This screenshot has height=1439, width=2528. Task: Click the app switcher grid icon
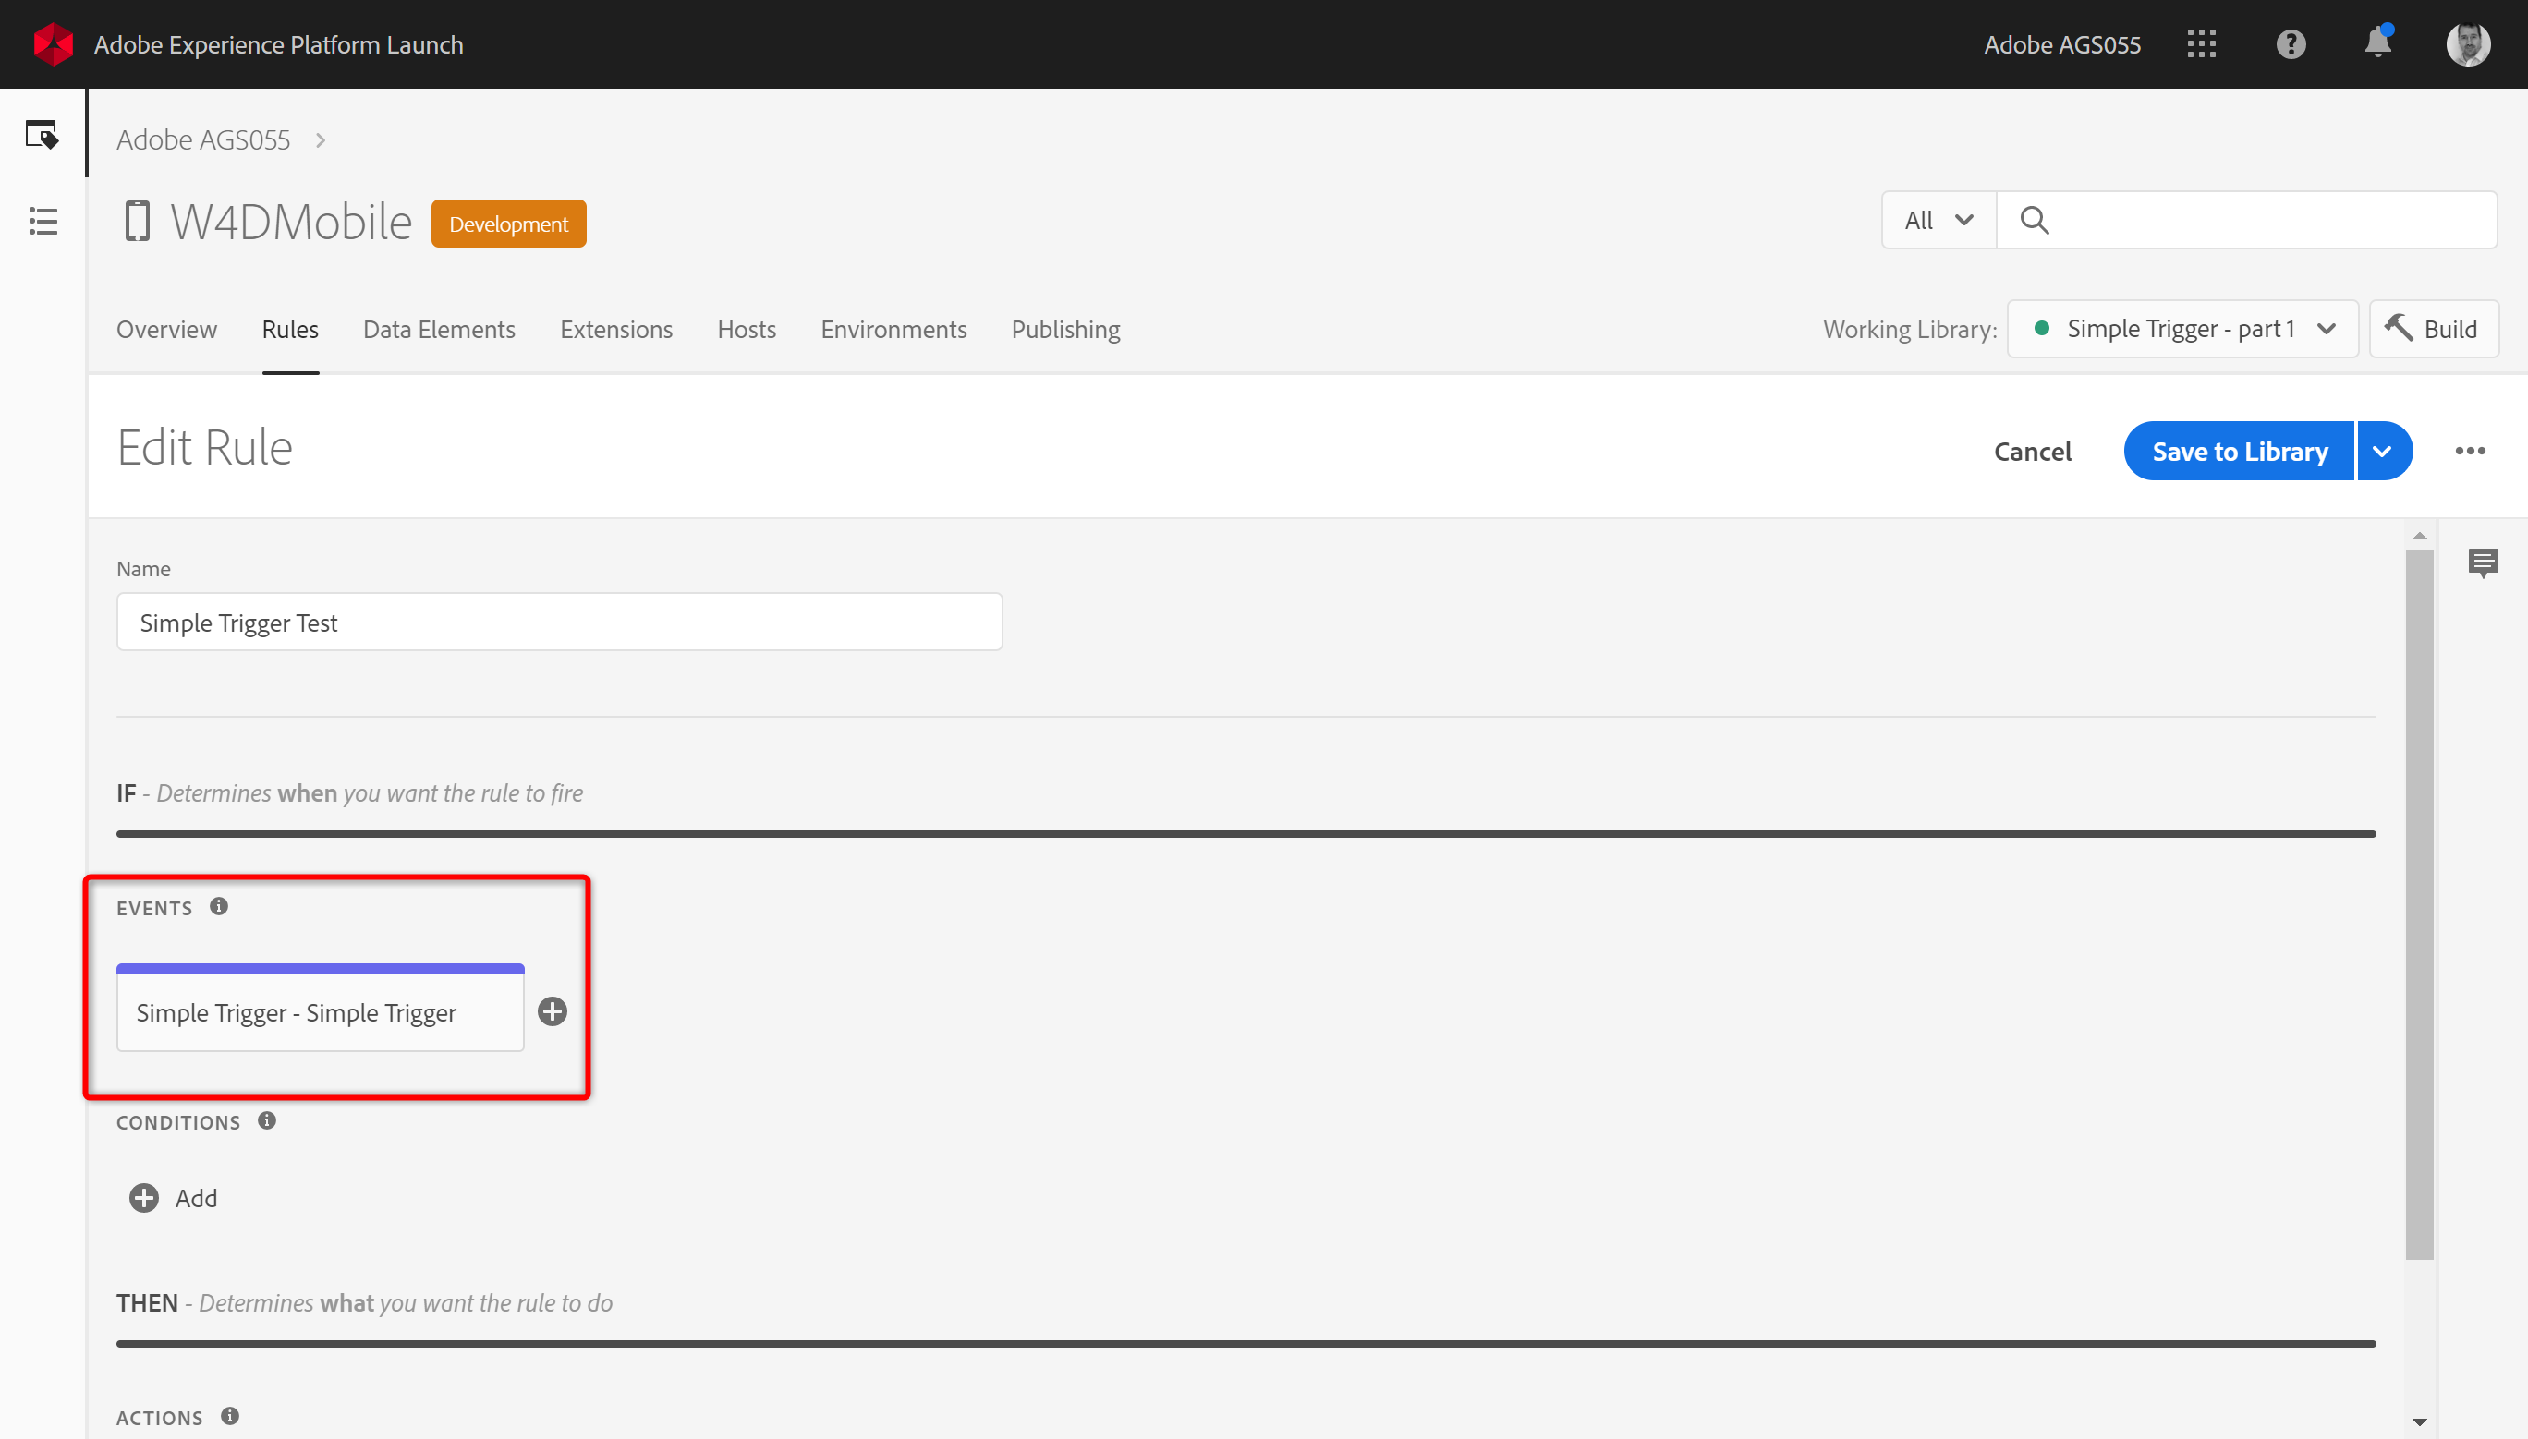[2201, 44]
